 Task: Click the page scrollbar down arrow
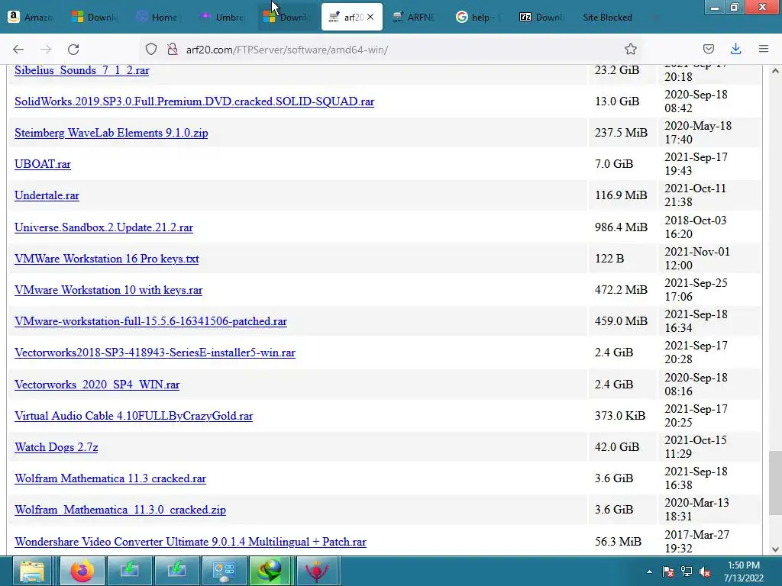[775, 549]
